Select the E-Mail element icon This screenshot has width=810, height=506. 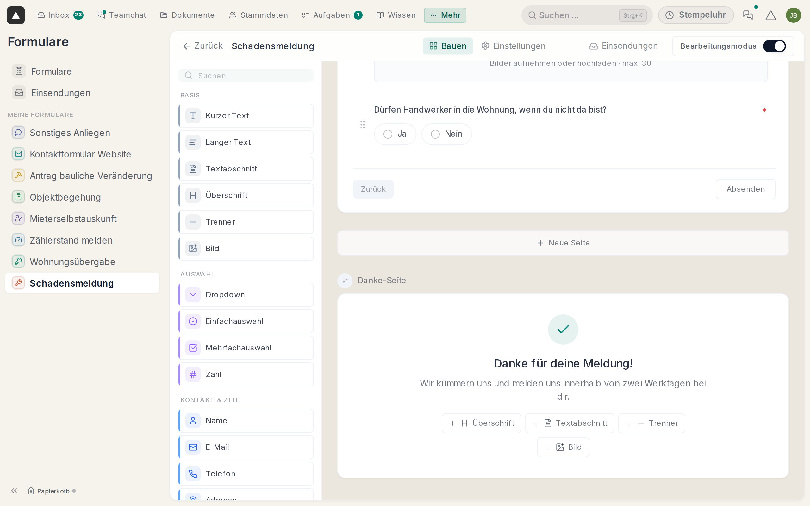193,447
